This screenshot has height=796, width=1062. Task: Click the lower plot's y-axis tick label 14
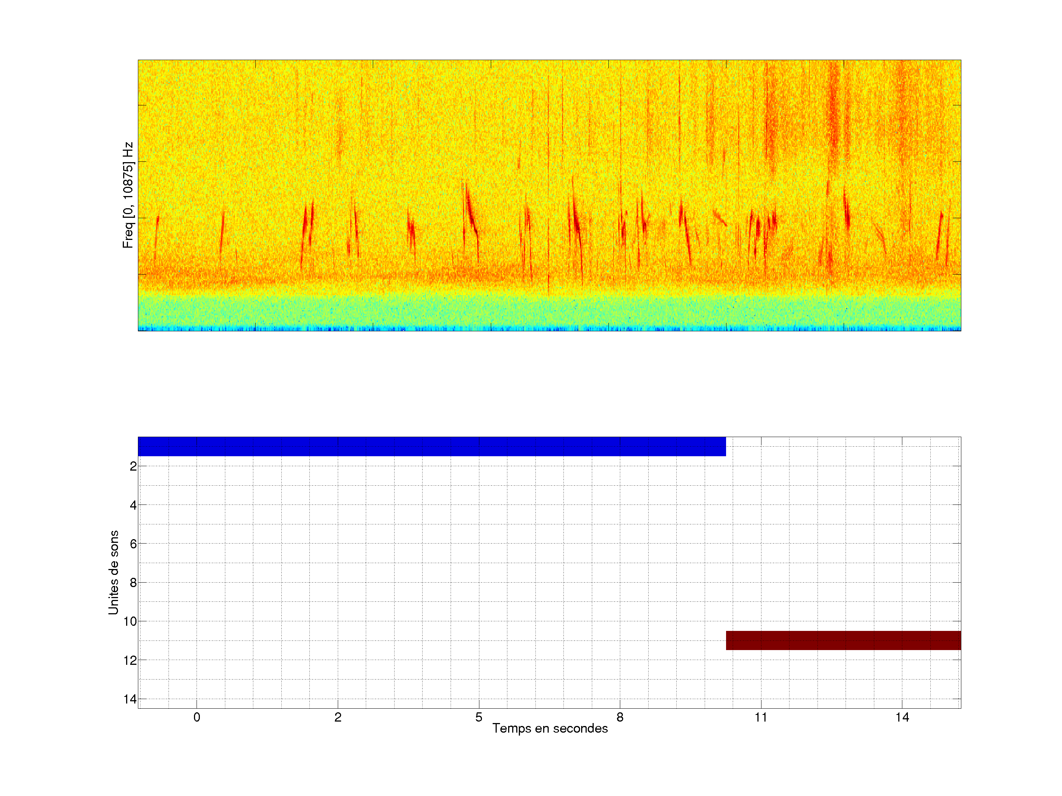(130, 699)
